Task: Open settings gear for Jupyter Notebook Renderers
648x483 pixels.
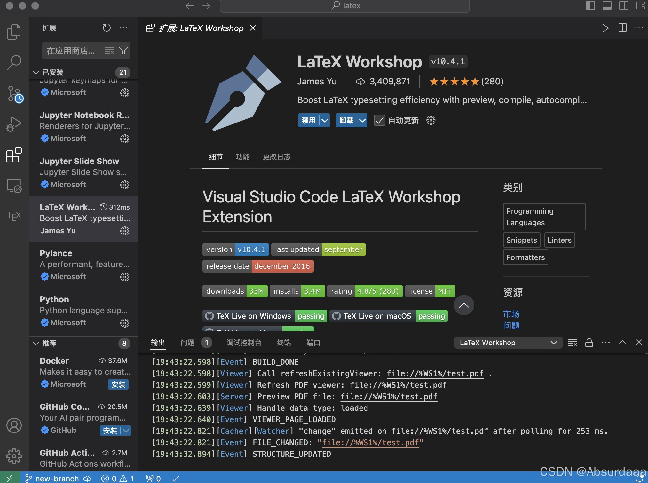Action: pyautogui.click(x=124, y=139)
